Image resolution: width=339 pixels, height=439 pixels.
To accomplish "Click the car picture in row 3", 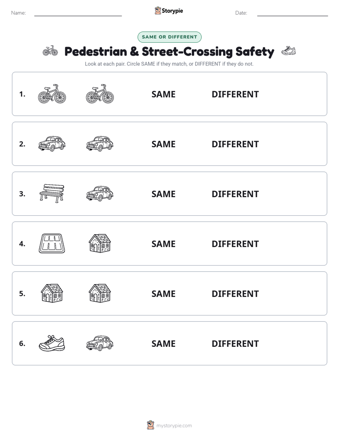I will pyautogui.click(x=100, y=193).
